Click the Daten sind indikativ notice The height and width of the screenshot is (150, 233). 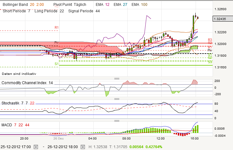point(19,74)
